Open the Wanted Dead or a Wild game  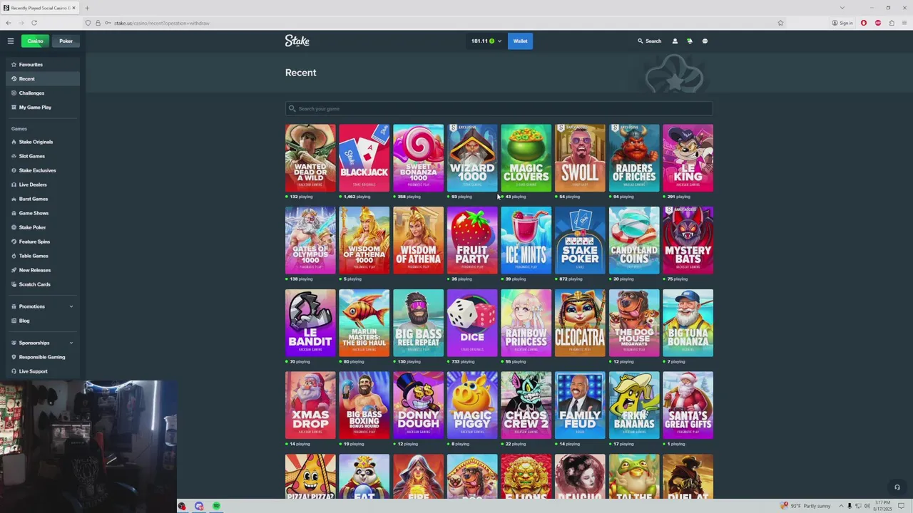pos(310,158)
